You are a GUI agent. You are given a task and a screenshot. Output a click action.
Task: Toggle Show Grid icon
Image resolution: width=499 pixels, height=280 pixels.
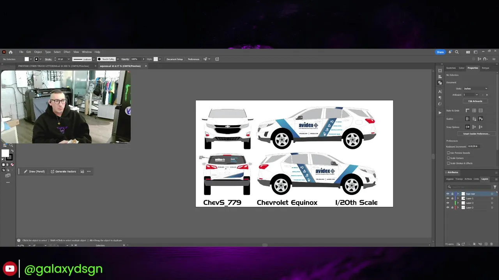coord(474,110)
